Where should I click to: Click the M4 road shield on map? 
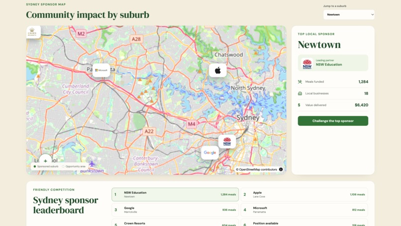192,124
